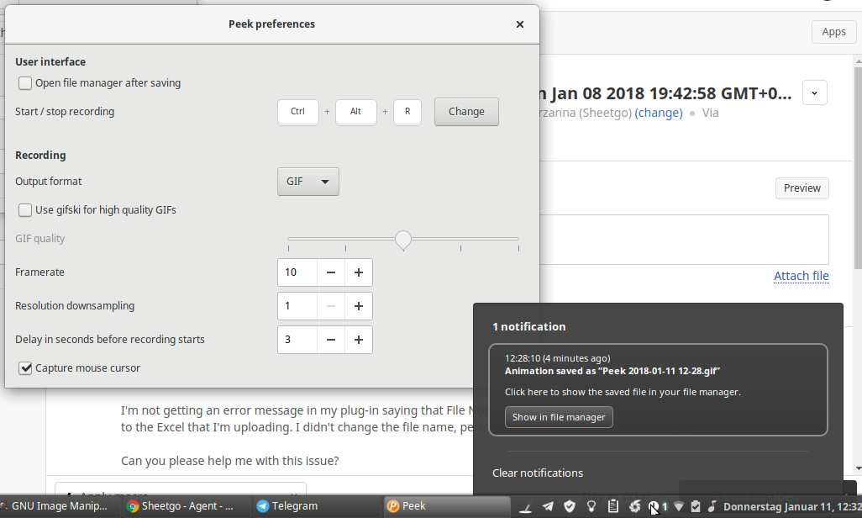
Task: Click Change to set recording shortcut
Action: click(x=466, y=112)
